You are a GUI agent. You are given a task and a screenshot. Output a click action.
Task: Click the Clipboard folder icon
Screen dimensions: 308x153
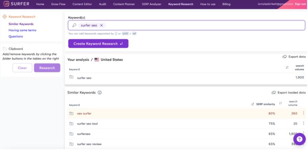pos(5,49)
